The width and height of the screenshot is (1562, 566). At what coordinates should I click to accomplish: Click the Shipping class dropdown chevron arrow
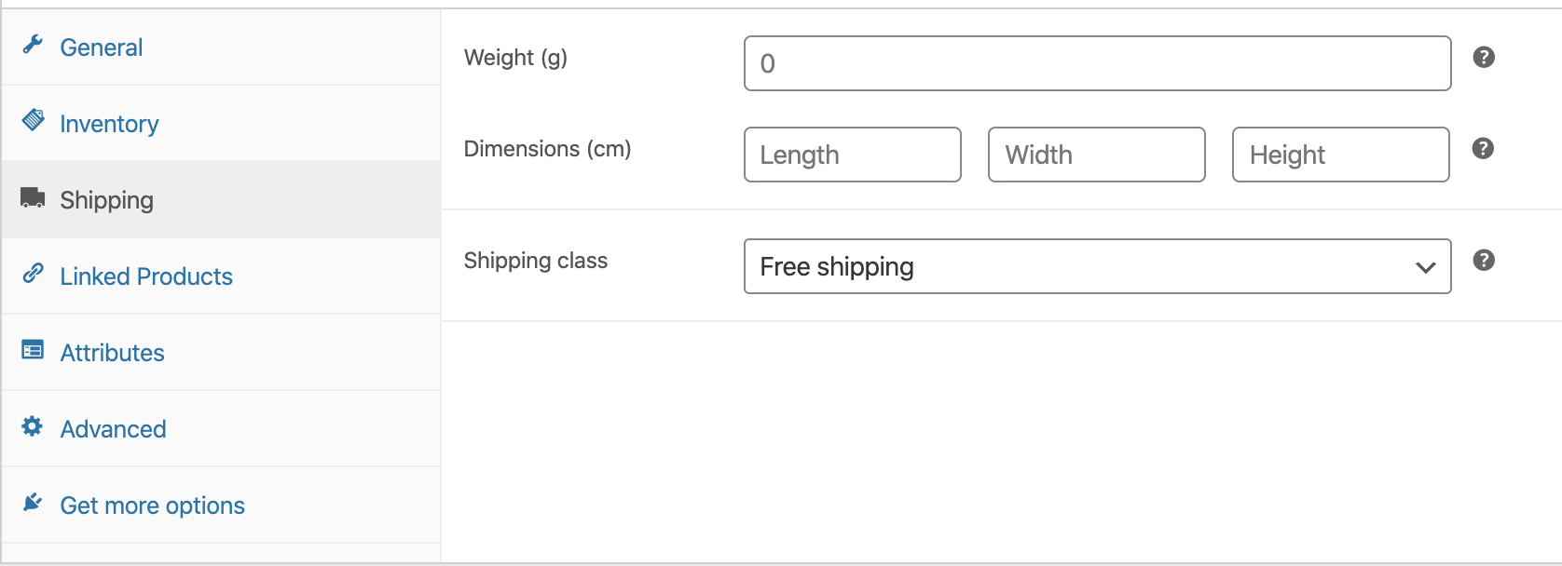[1425, 268]
